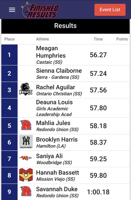
Task: Open the hamburger menu icon
Action: 12,10
